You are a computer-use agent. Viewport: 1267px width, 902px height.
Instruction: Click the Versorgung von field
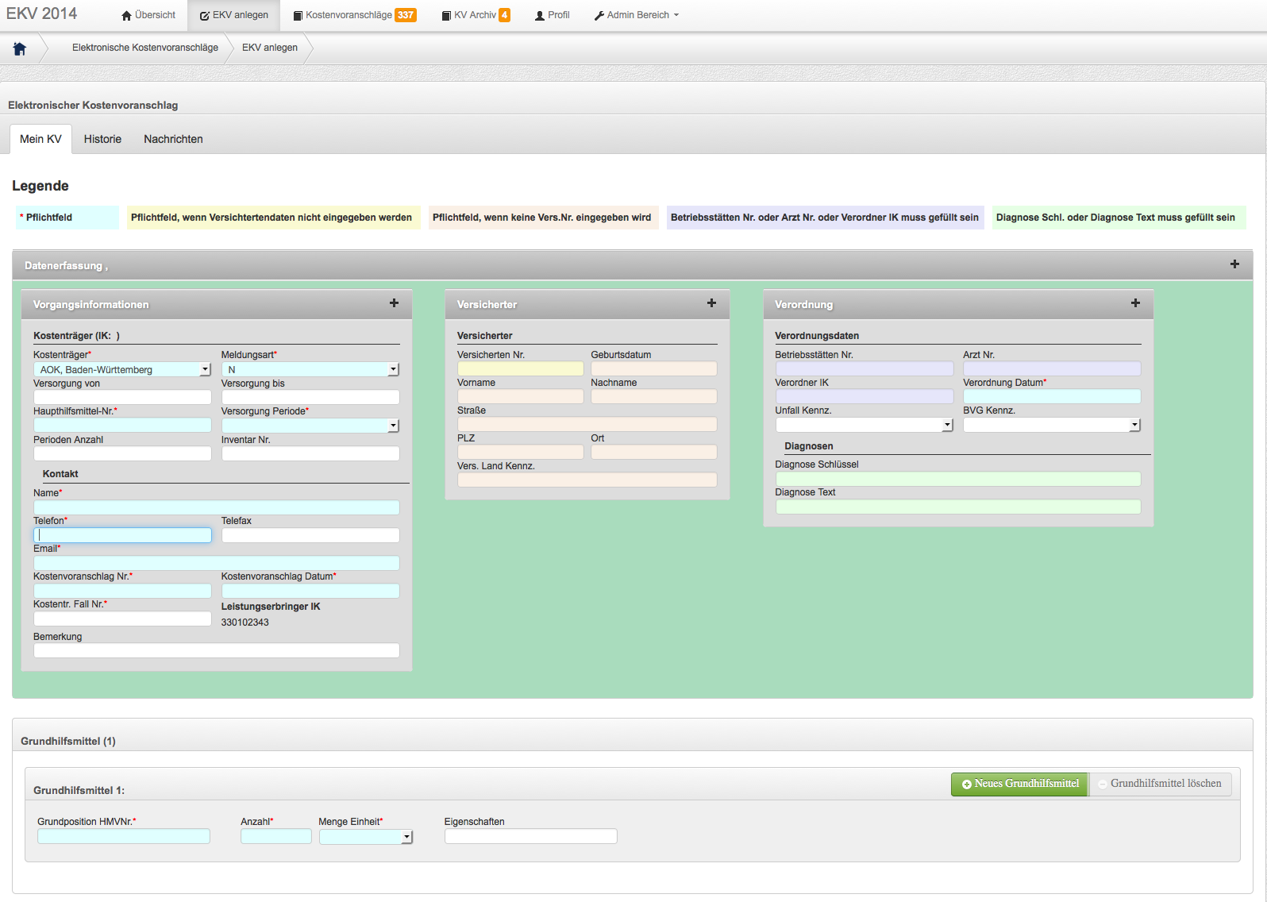tap(122, 397)
